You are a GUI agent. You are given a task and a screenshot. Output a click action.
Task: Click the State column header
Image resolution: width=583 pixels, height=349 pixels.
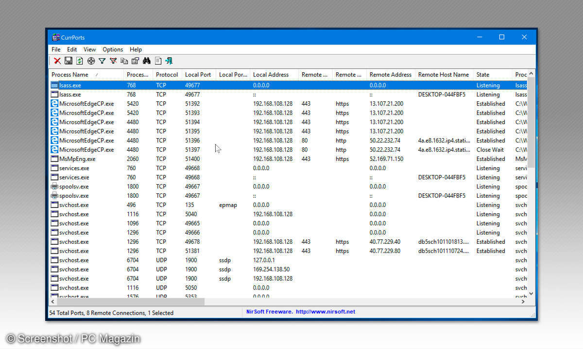coord(493,75)
